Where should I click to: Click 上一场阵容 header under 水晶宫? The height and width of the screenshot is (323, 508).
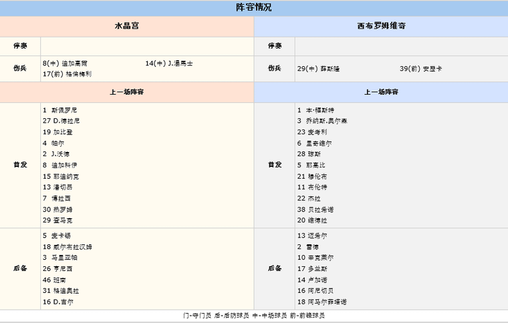point(127,92)
